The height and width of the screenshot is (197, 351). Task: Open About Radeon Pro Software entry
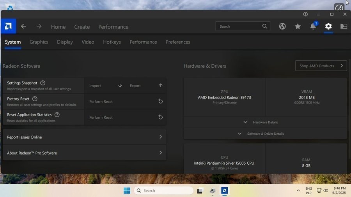tap(84, 153)
